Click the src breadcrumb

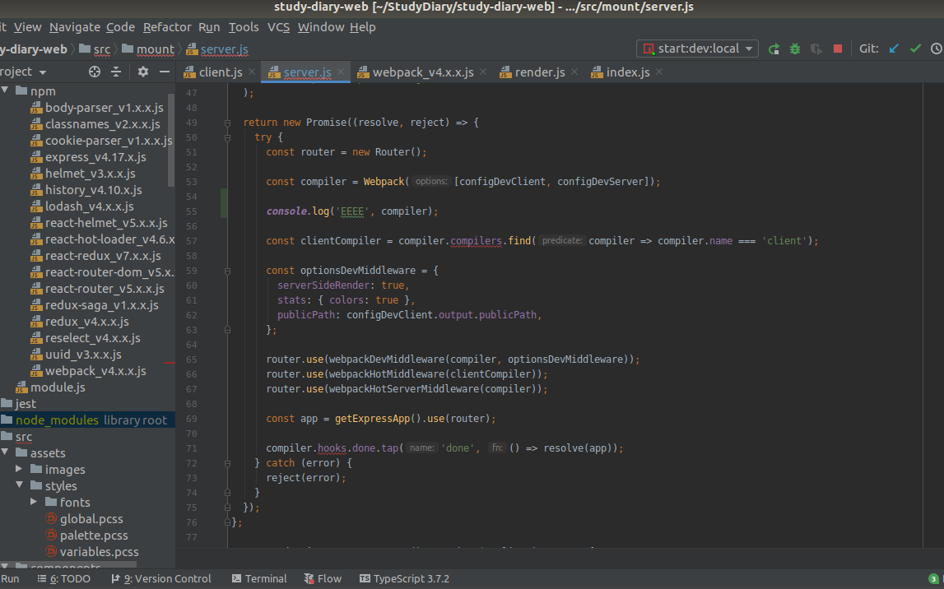95,49
